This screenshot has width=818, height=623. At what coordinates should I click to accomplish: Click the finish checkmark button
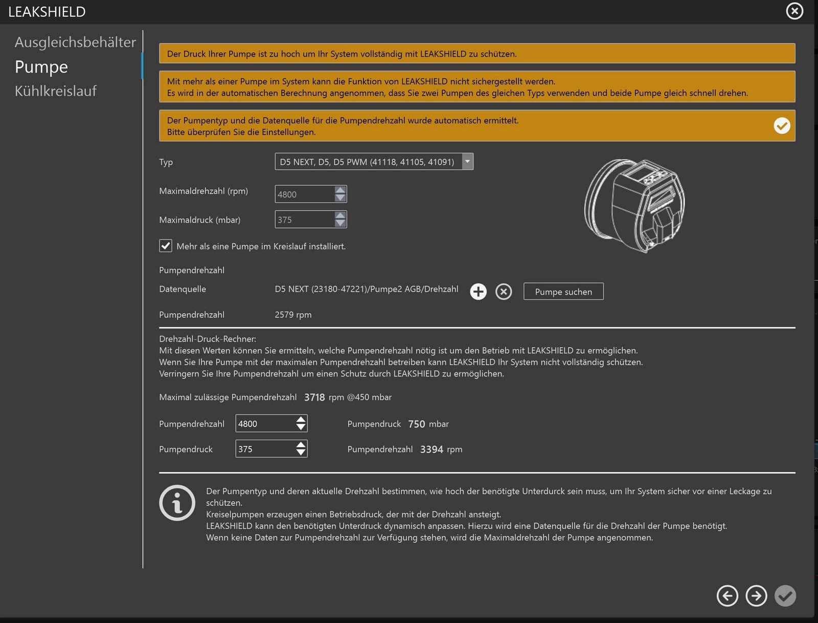click(x=785, y=596)
